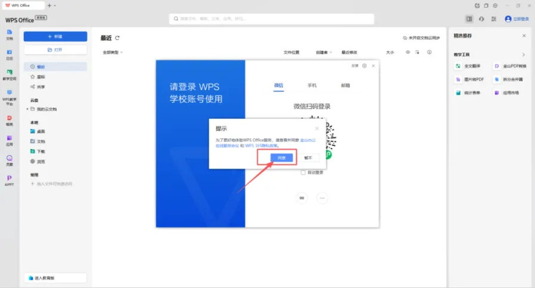Close the 提示 prompt dialog
This screenshot has height=288, width=535.
pyautogui.click(x=317, y=128)
